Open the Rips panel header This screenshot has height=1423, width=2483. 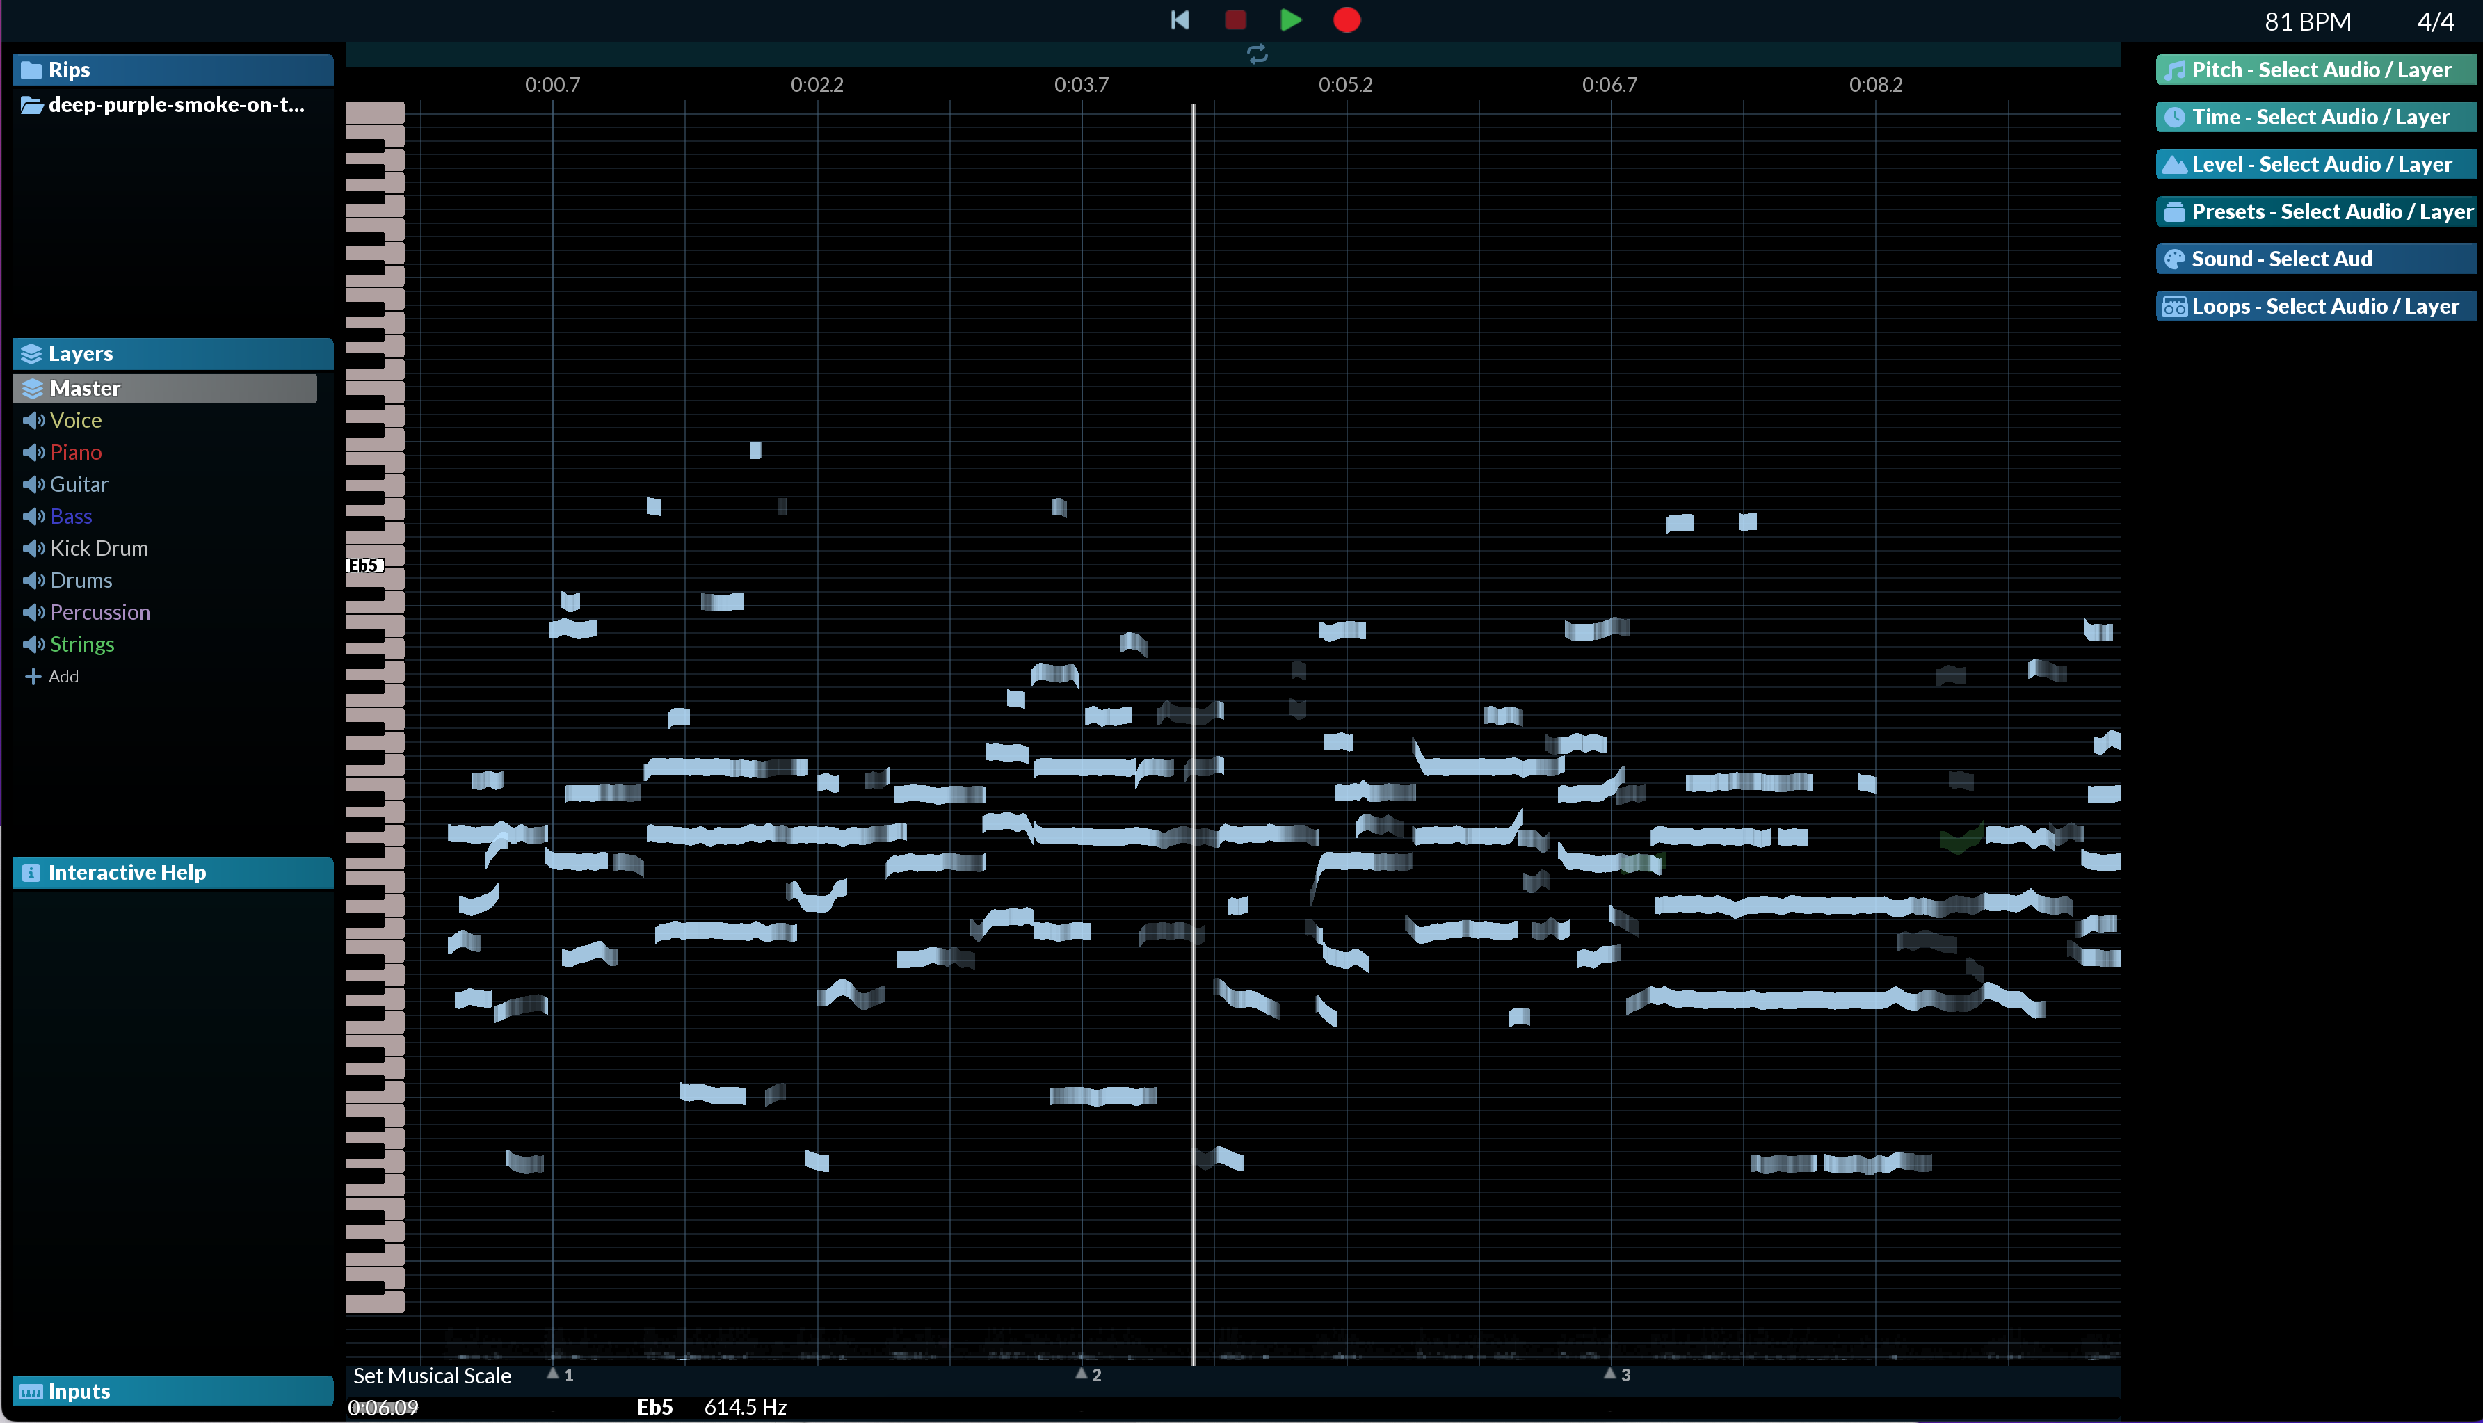pyautogui.click(x=70, y=70)
